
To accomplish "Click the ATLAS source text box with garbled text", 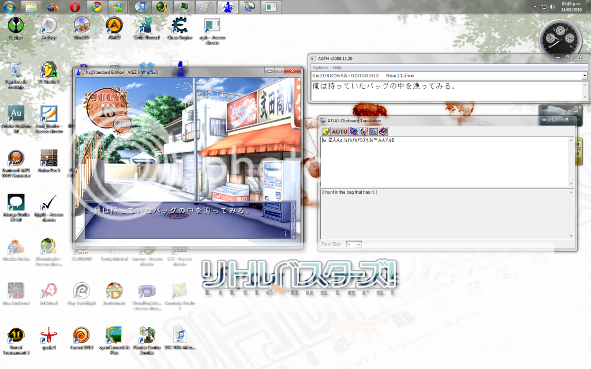I will pyautogui.click(x=445, y=162).
